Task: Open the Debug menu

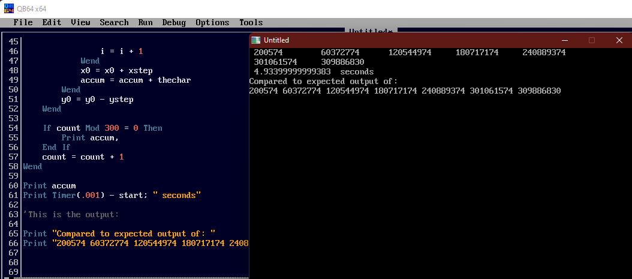Action: 174,22
